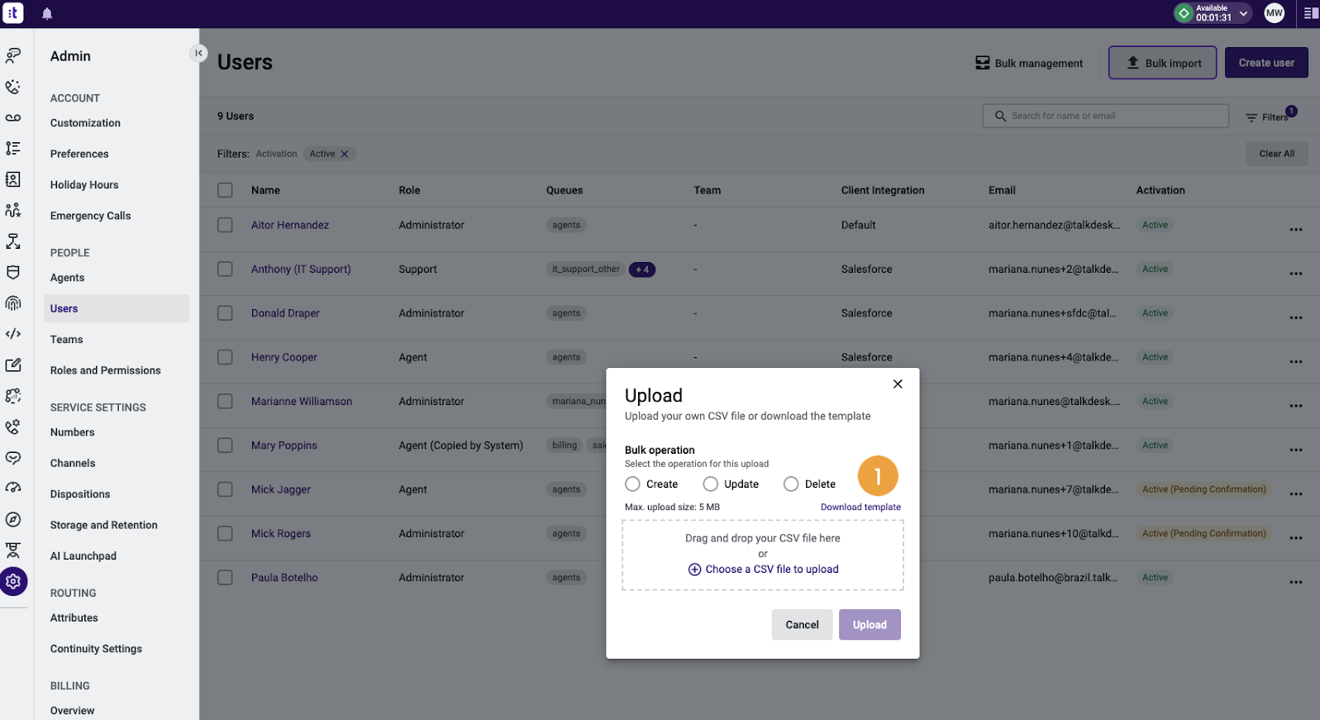Remove the Active filter chip
Viewport: 1320px width, 720px height.
(345, 154)
